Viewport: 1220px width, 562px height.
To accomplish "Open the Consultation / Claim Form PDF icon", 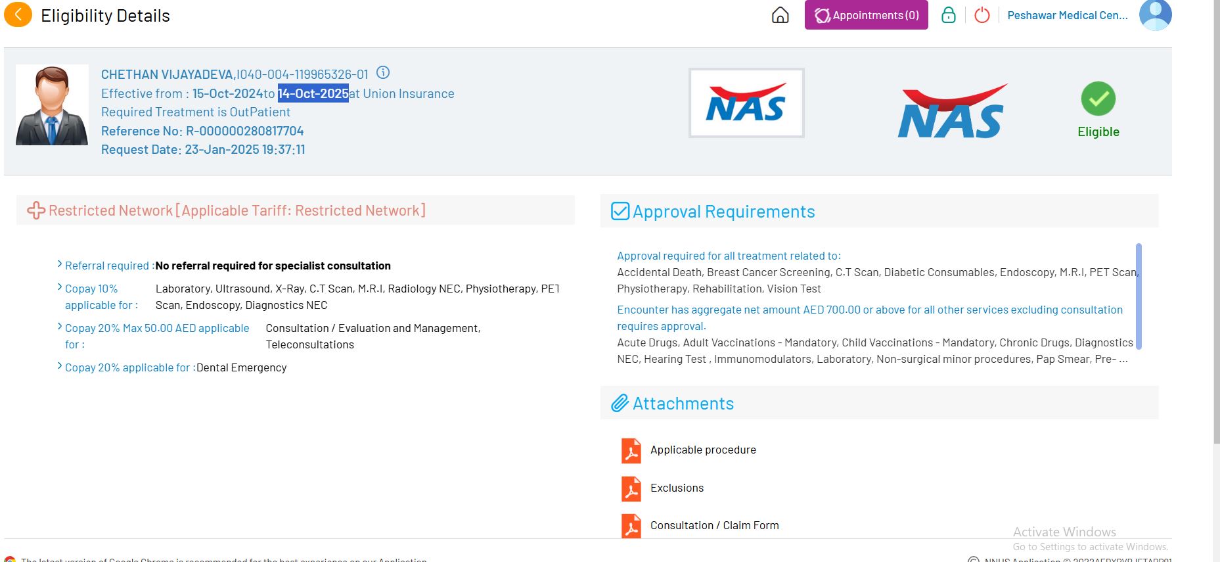I will [x=631, y=526].
